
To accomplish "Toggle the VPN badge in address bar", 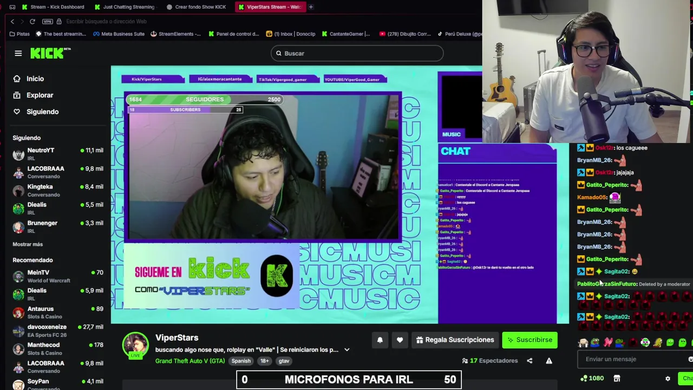I will pyautogui.click(x=47, y=21).
